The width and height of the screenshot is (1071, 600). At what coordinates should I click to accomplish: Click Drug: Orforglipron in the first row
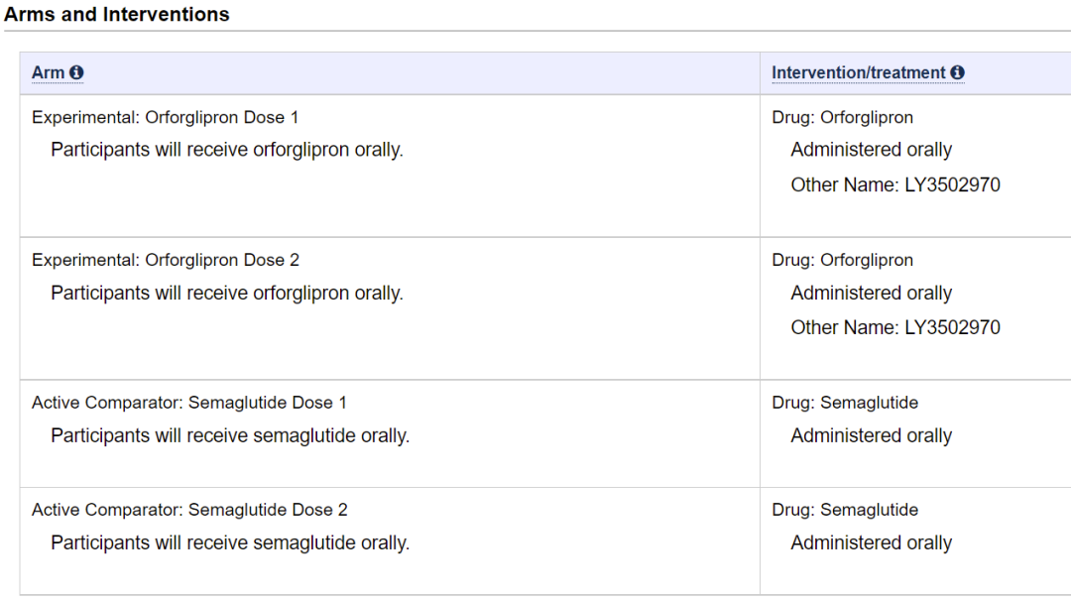click(842, 118)
